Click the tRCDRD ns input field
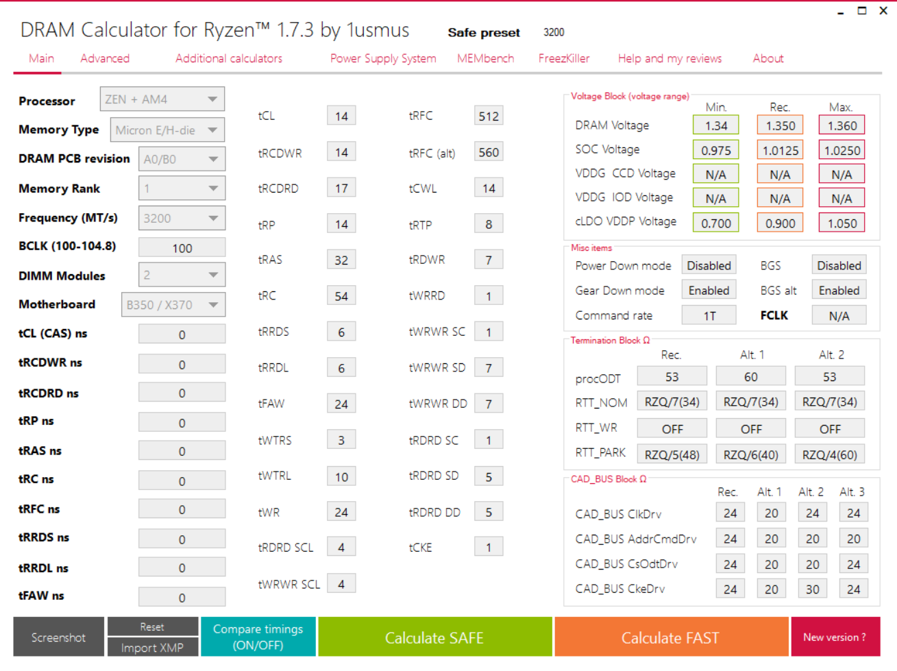The height and width of the screenshot is (671, 897). [x=182, y=393]
